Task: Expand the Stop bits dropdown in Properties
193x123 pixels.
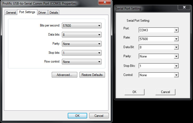Action: 82,53
